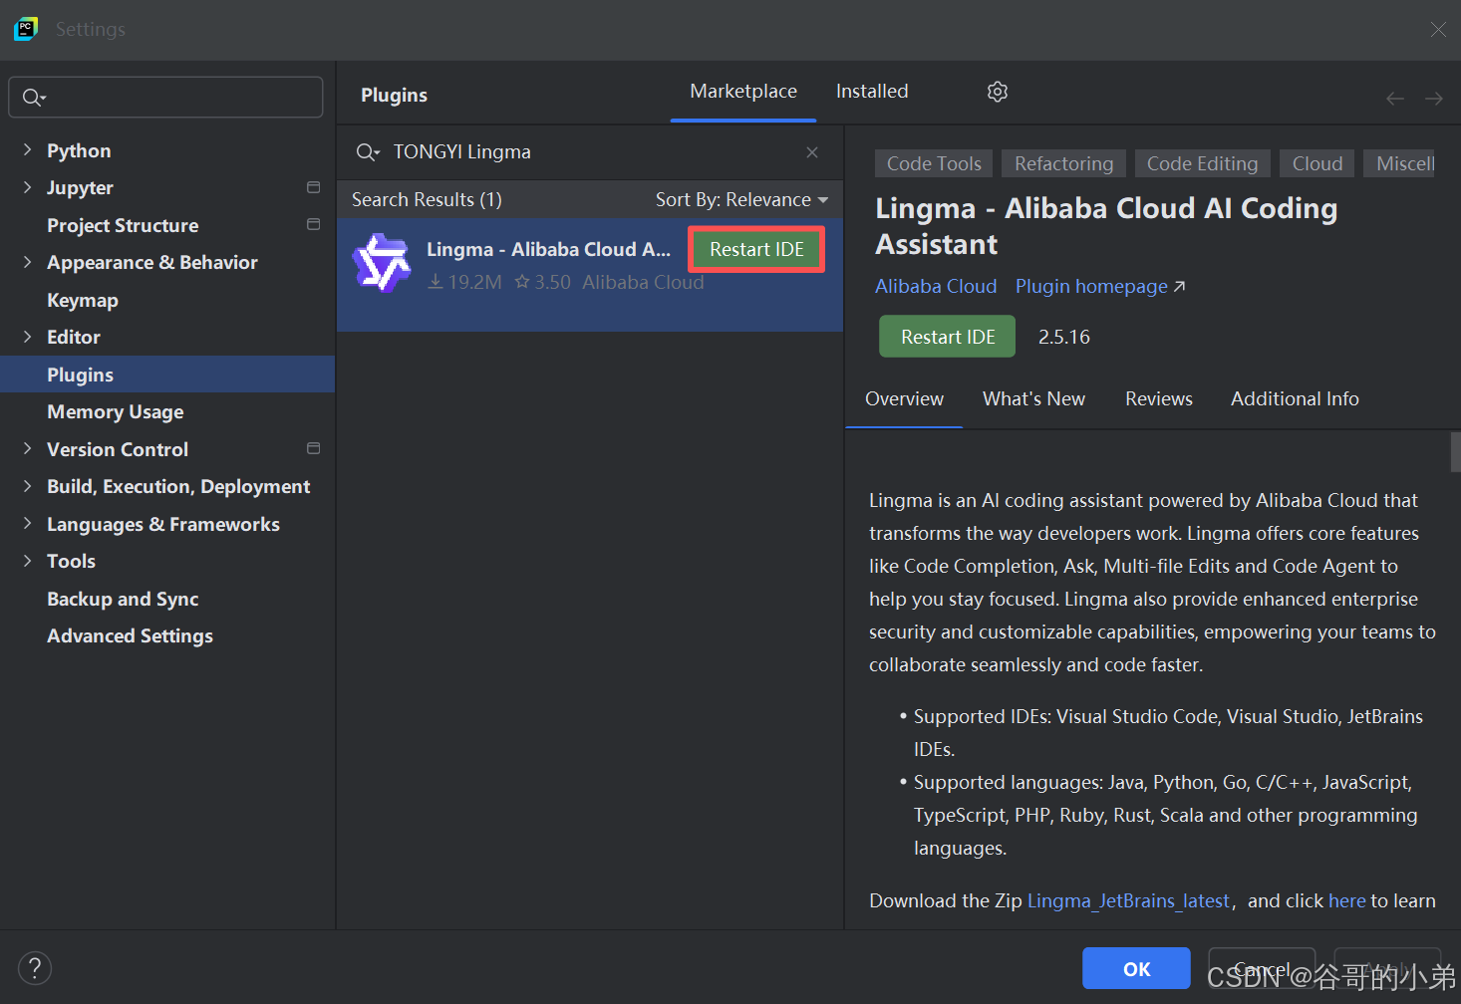
Task: Click the PyCharm logo in title bar
Action: (x=26, y=29)
